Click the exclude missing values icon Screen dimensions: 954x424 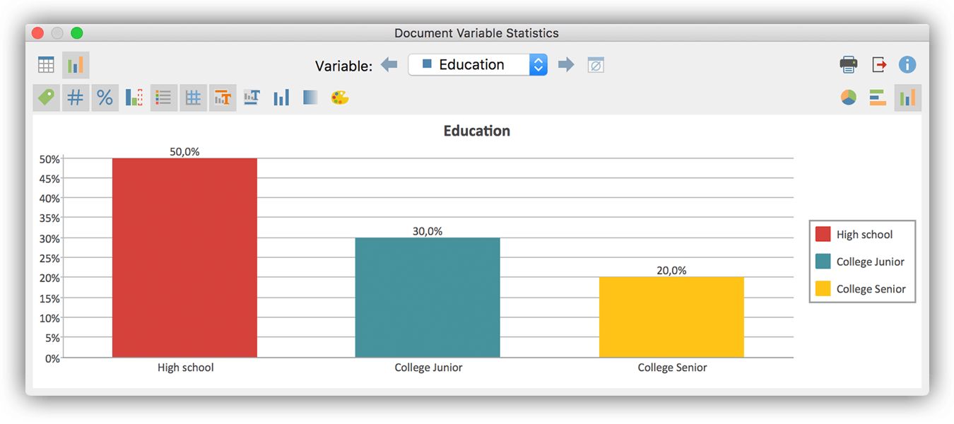click(596, 65)
